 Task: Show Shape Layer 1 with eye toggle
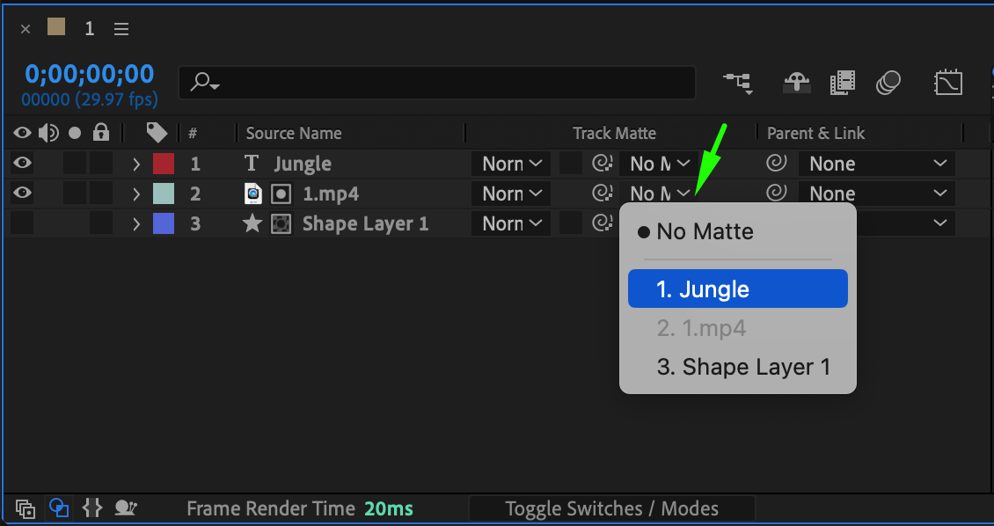coord(22,223)
